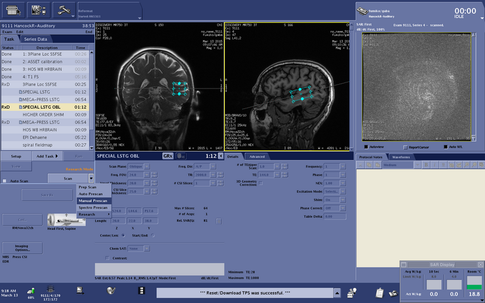Viewport: 485px width, 303px height.
Task: Switch to the Series Data tab
Action: [x=36, y=39]
